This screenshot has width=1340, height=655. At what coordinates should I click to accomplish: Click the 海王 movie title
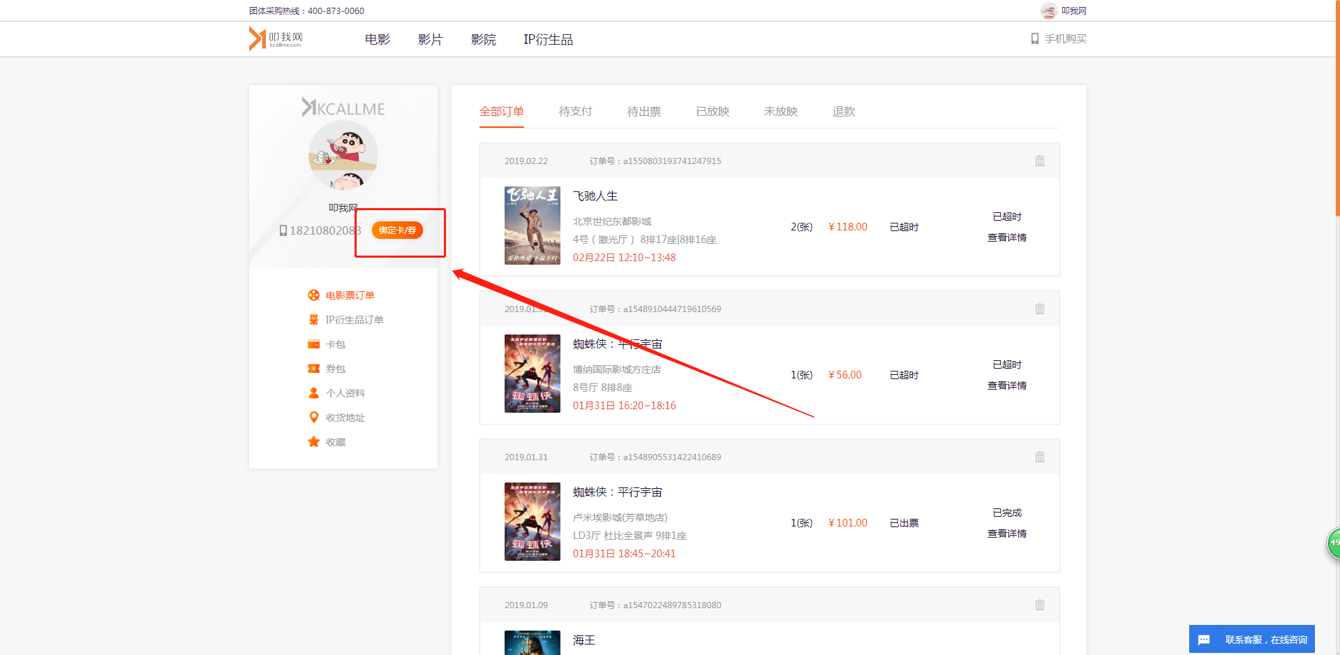point(584,640)
